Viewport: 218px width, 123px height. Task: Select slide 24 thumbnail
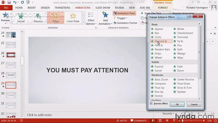(x=11, y=35)
